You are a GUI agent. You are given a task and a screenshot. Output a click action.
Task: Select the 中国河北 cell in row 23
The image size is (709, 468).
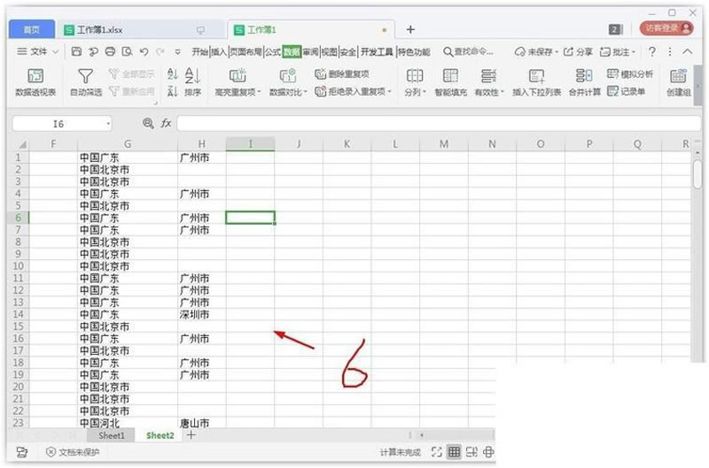128,423
